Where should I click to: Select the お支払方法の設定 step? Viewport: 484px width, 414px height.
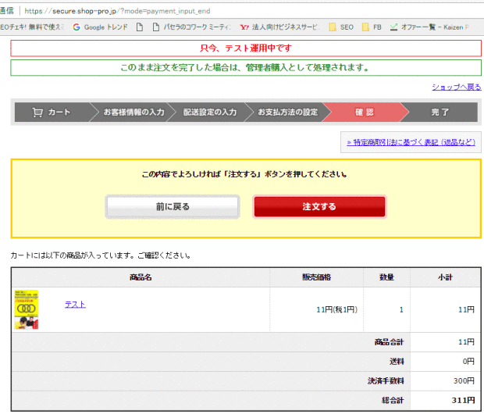287,112
